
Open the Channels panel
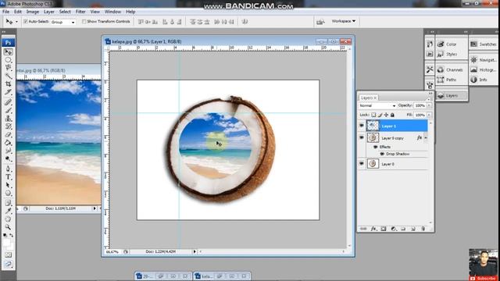coord(451,69)
